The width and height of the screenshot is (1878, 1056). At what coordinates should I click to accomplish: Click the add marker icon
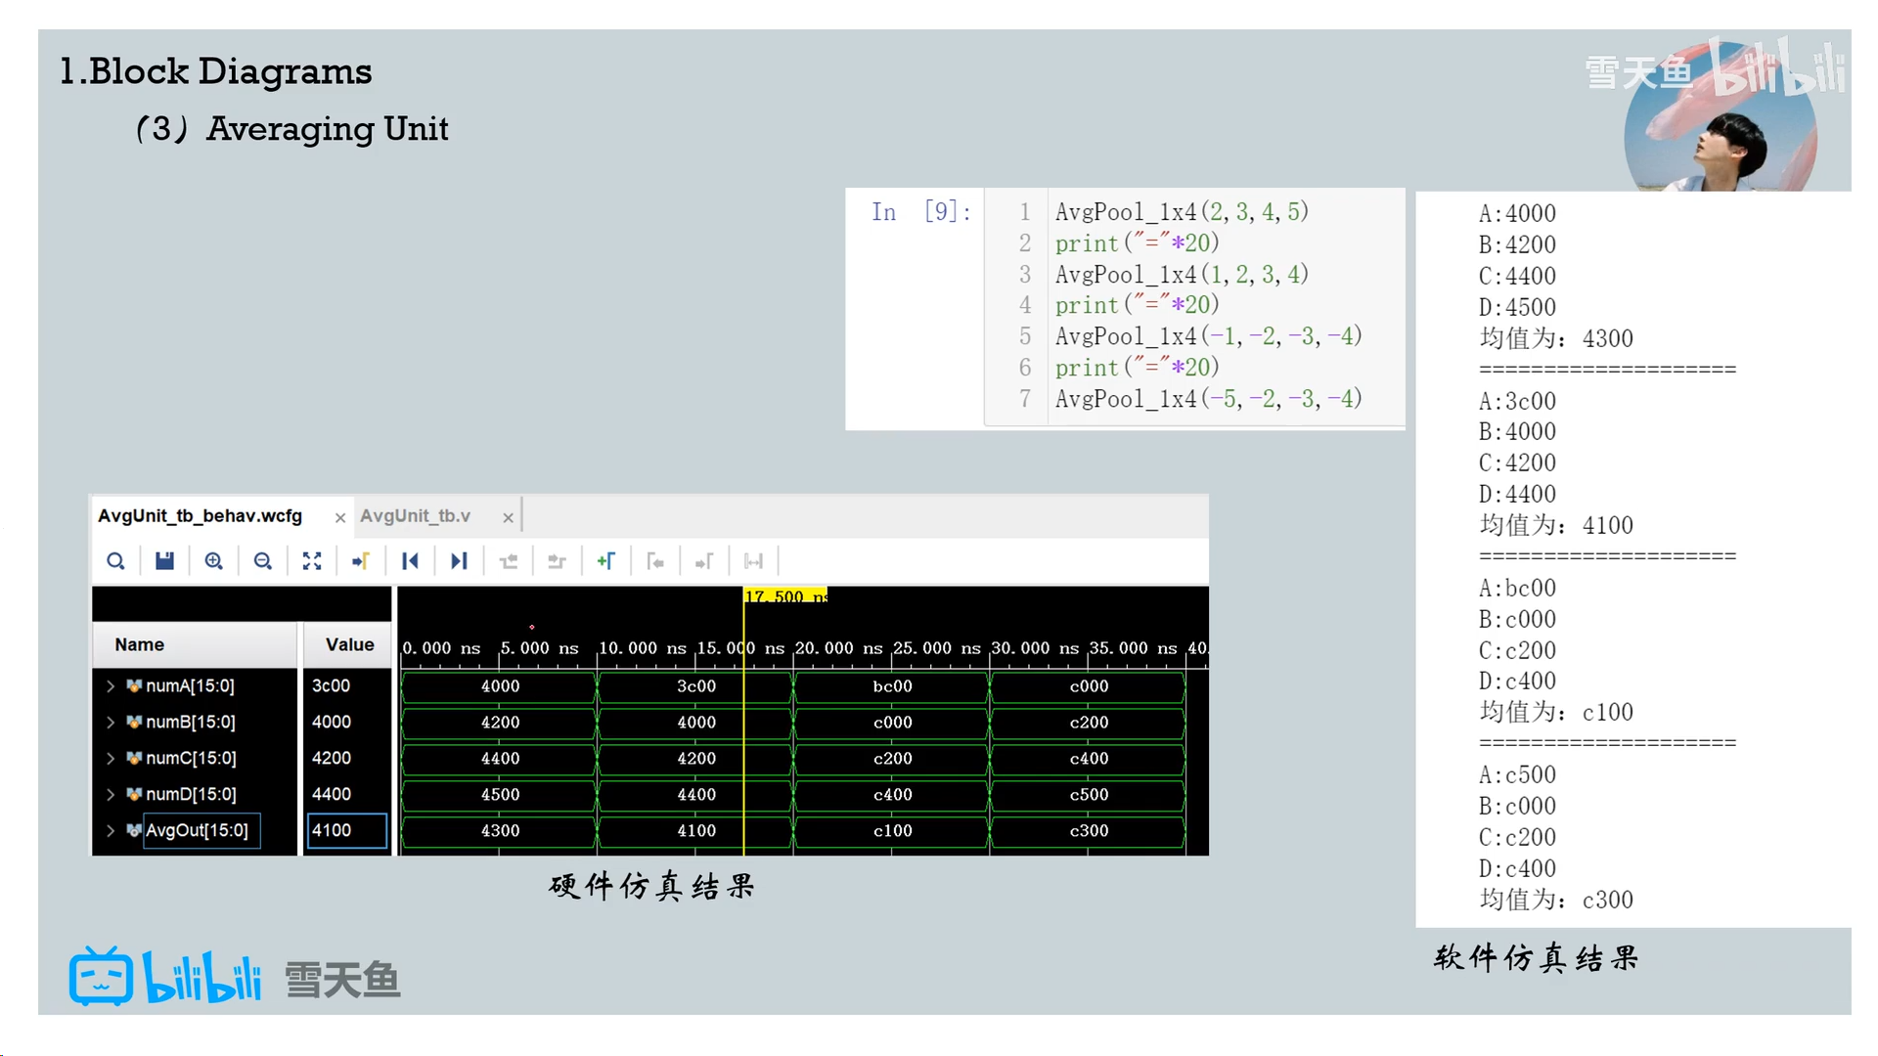click(605, 561)
